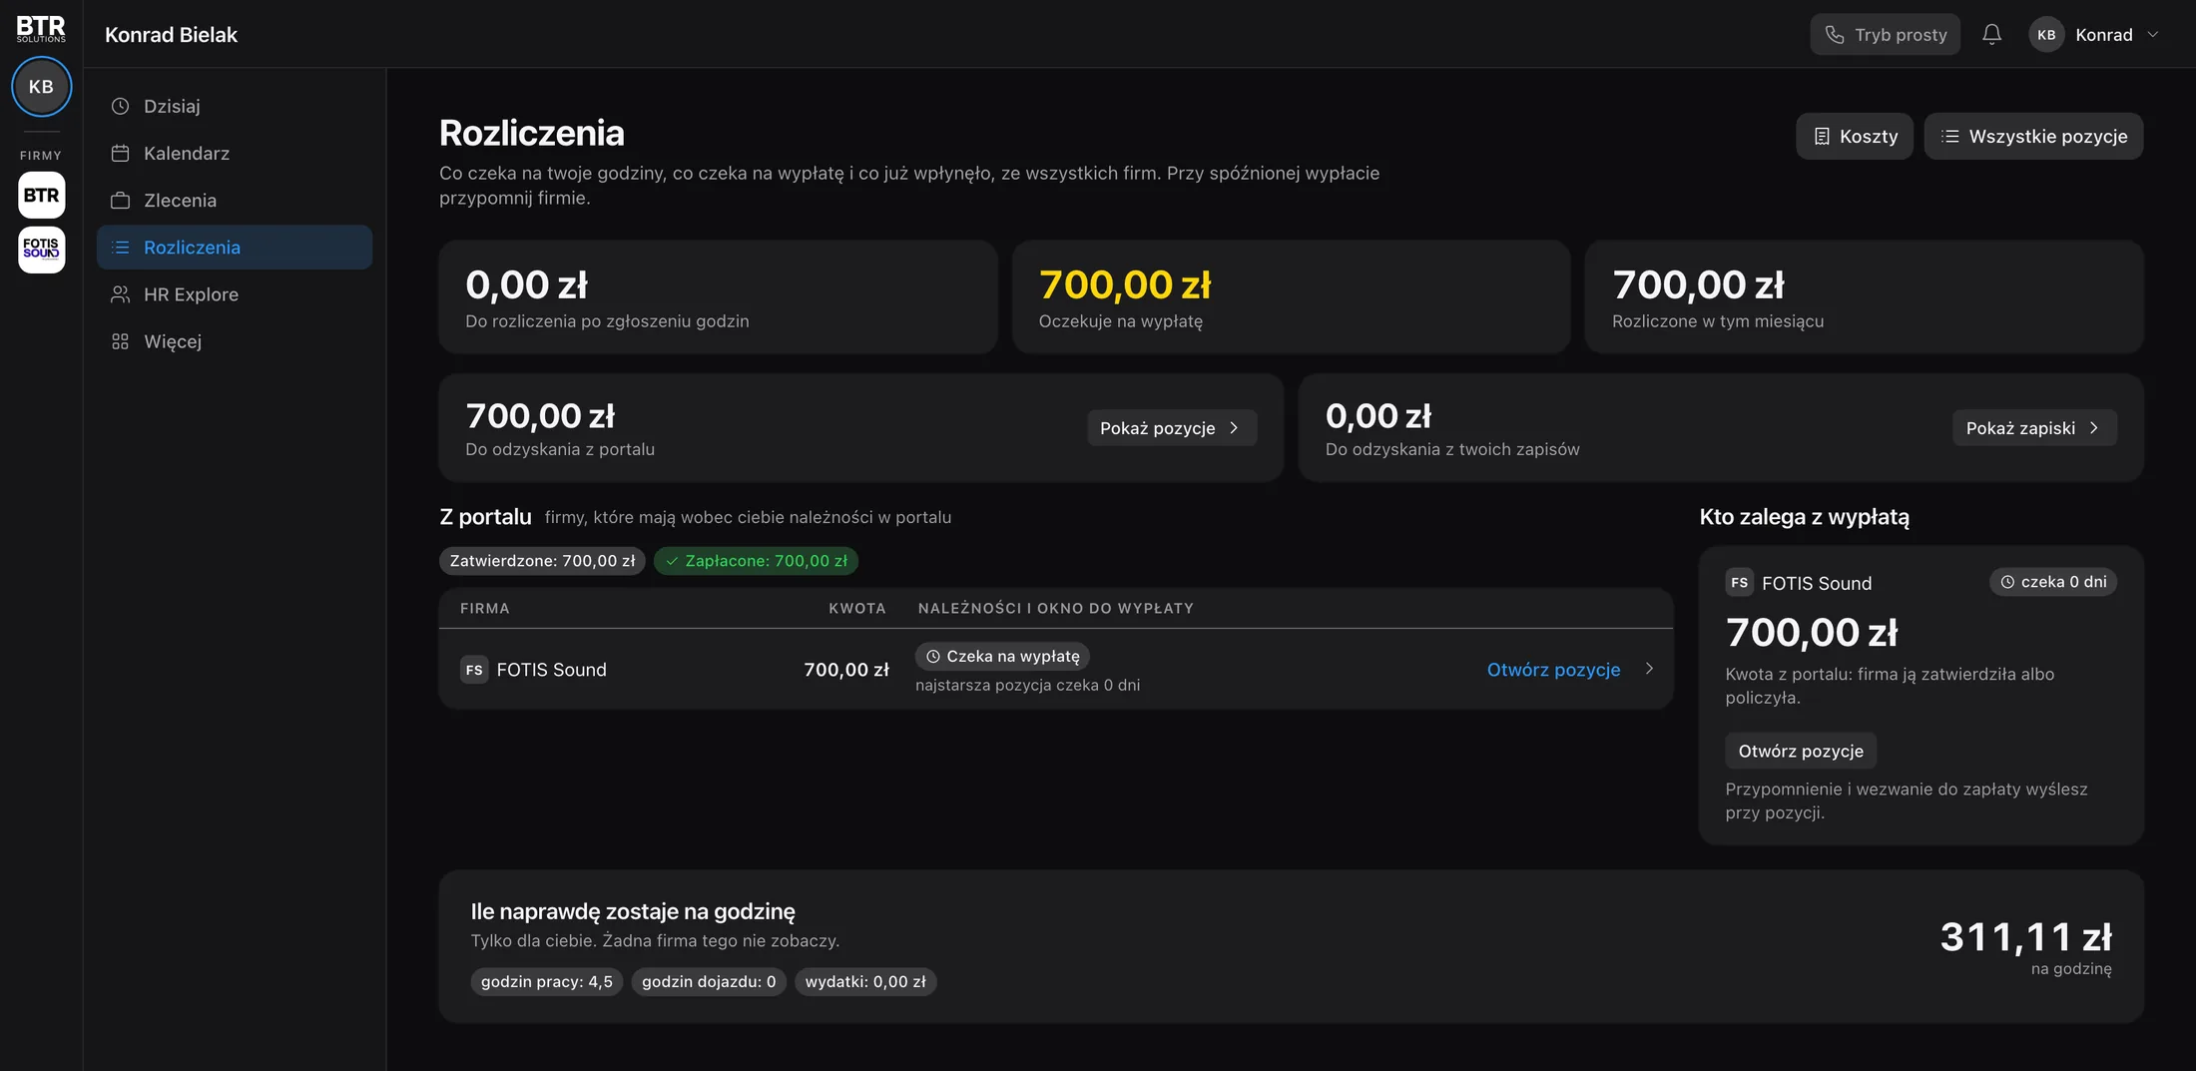
Task: Click the Koszty button
Action: point(1855,137)
